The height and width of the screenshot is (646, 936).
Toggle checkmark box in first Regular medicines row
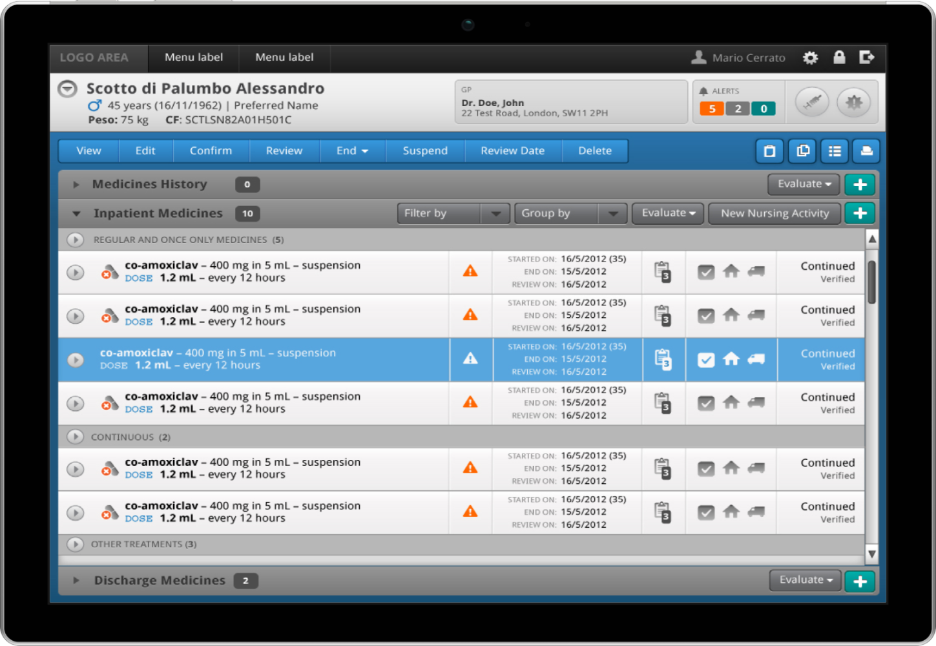706,273
